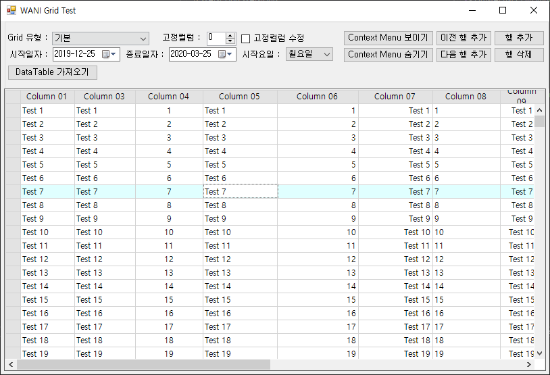Image resolution: width=550 pixels, height=375 pixels.
Task: Click DataTable 가져오기 button
Action: [53, 72]
